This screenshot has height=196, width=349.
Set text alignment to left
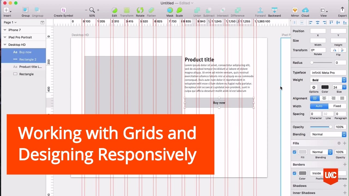coord(315,98)
